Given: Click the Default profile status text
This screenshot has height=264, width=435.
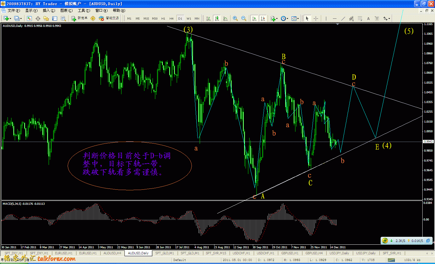Looking at the screenshot, I should coord(180,260).
